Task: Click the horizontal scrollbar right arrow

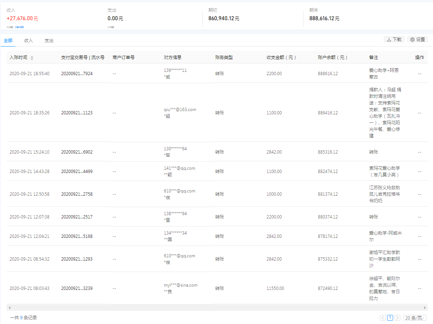Action: [425, 308]
